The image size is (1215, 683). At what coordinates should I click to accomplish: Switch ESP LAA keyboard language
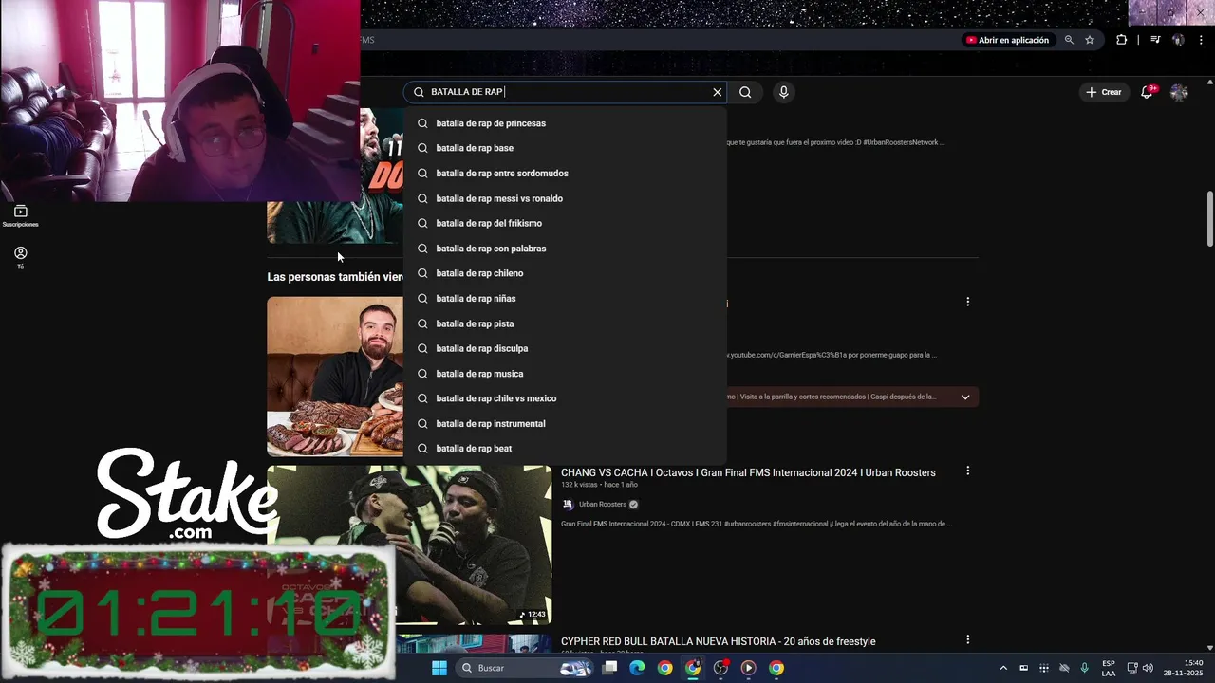[1109, 668]
